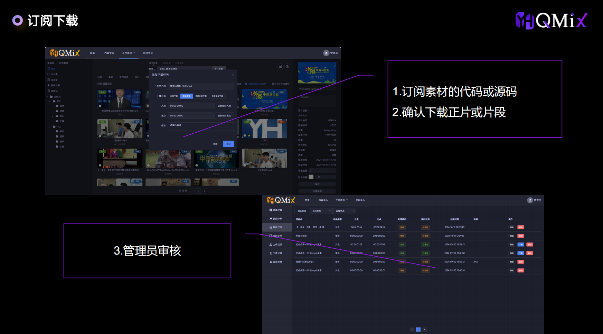The height and width of the screenshot is (334, 603).
Task: Click the blue download button in the 13:36:13 row
Action: pyautogui.click(x=521, y=245)
